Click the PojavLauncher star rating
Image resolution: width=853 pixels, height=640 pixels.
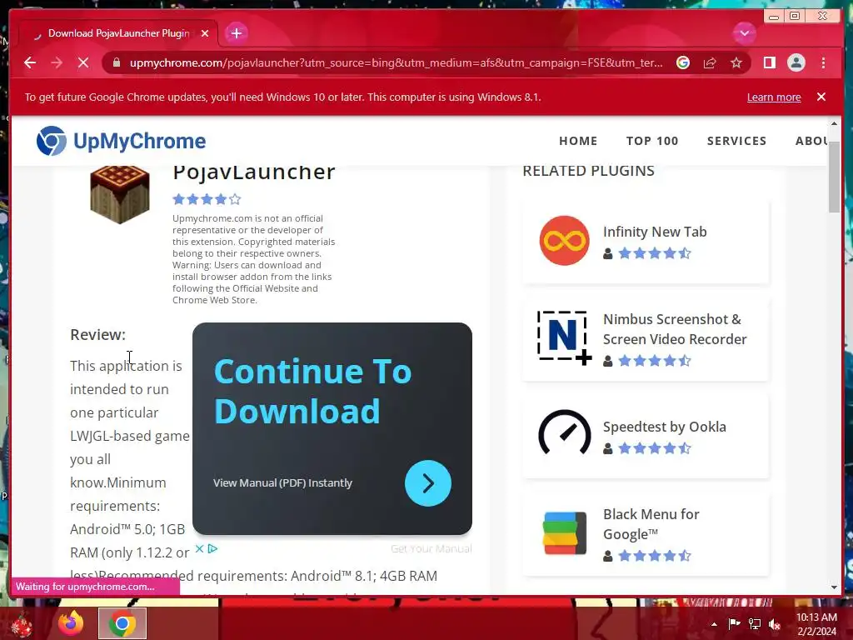click(x=207, y=199)
